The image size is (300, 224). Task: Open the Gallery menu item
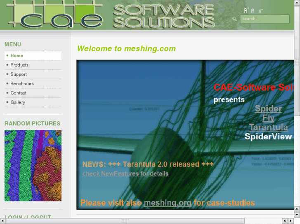point(33,102)
